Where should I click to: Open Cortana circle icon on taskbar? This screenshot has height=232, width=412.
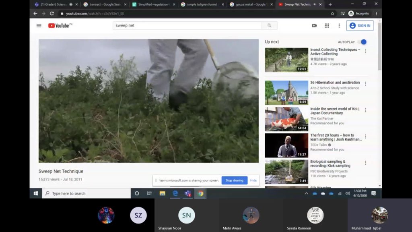coord(137,193)
